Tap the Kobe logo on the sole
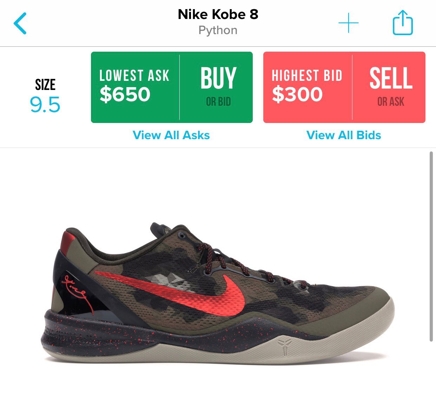The width and height of the screenshot is (436, 395). 284,348
